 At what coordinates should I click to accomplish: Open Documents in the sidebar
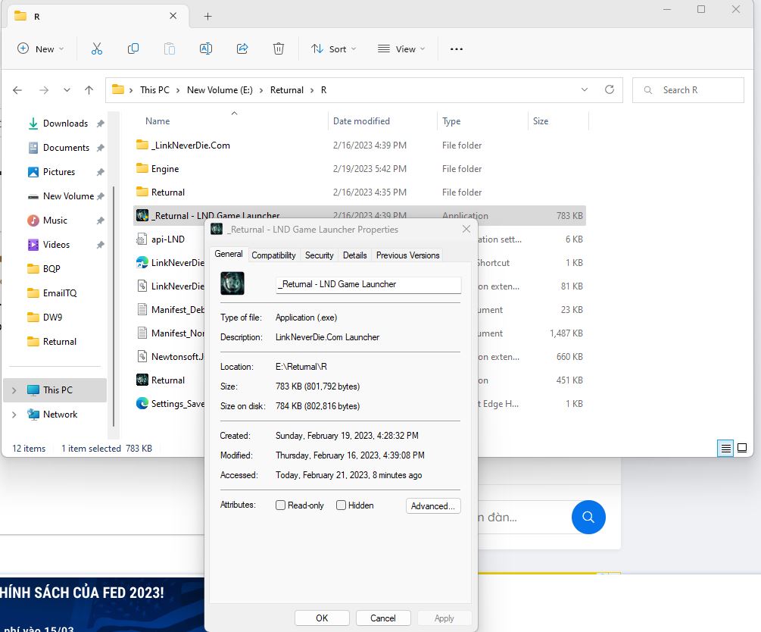click(x=66, y=148)
